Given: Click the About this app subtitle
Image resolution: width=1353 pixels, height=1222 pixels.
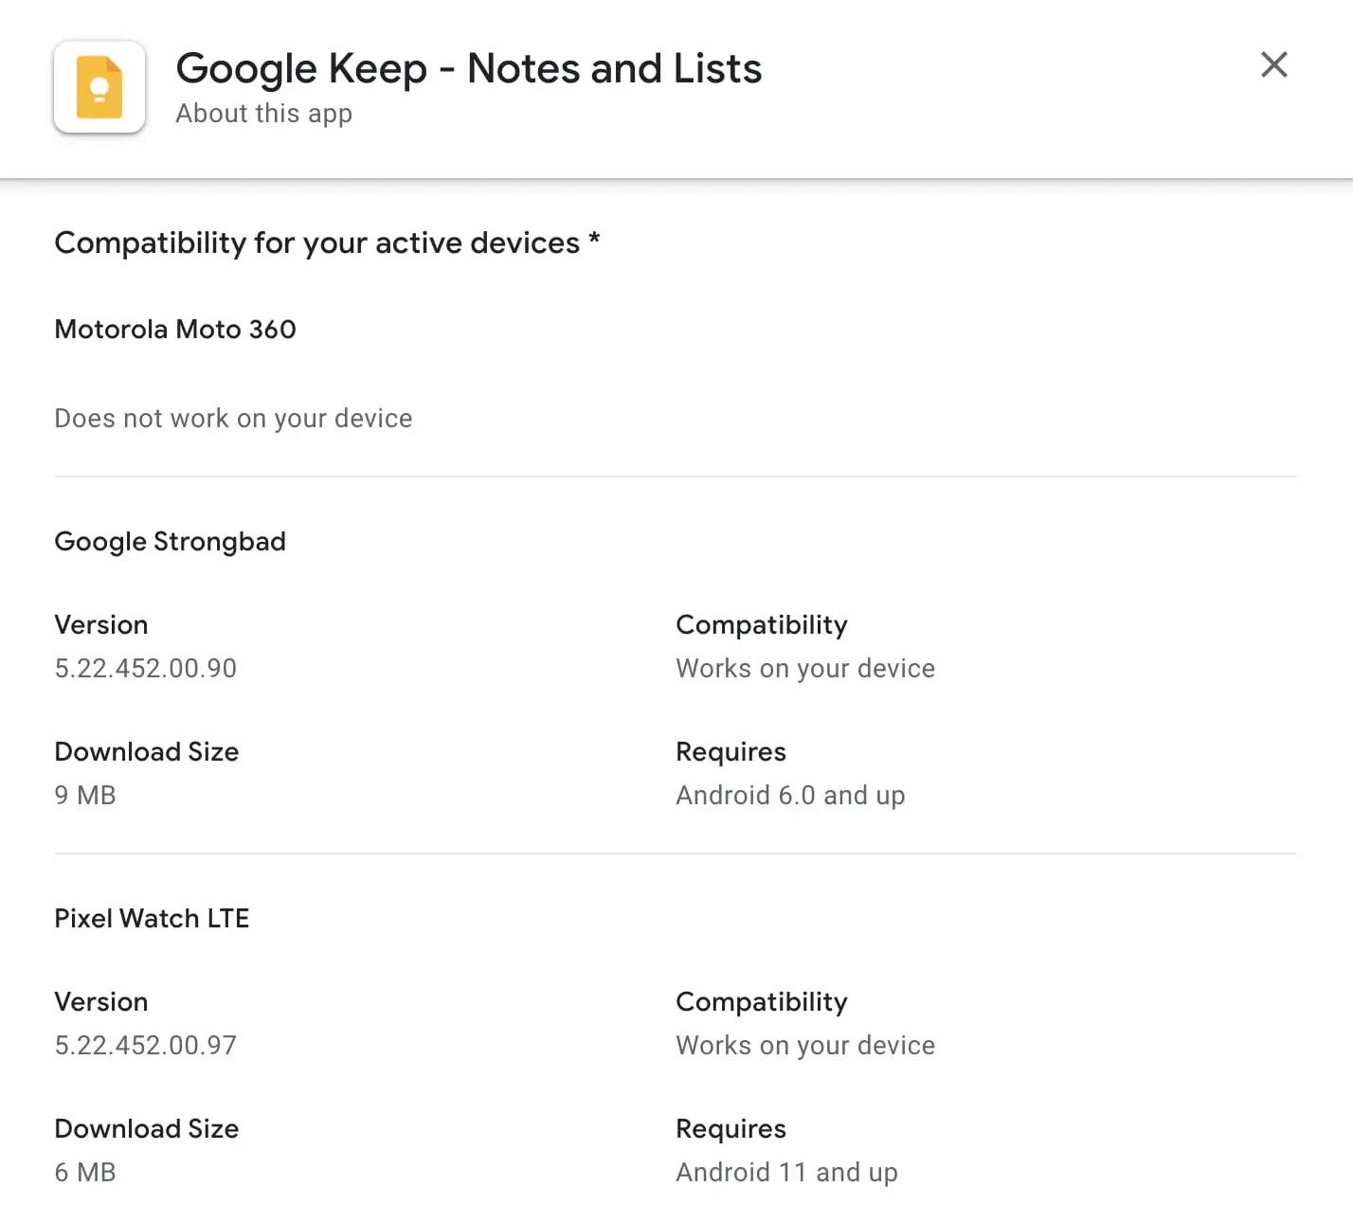Looking at the screenshot, I should coord(262,113).
